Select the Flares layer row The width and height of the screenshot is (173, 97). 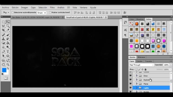pos(151,84)
